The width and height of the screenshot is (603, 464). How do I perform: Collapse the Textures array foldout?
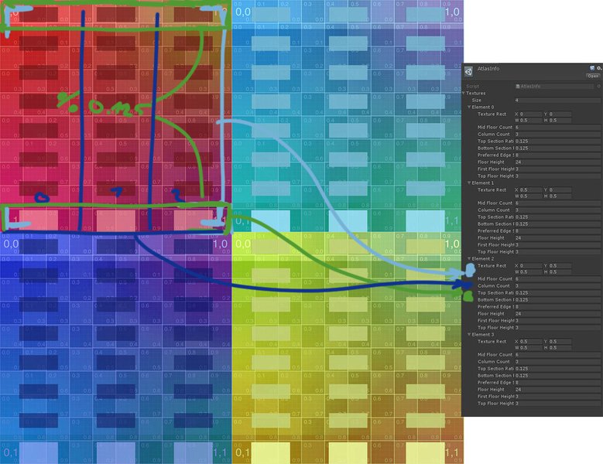(464, 94)
